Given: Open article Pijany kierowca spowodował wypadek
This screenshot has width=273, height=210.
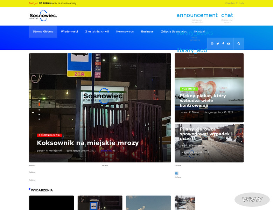Looking at the screenshot, I should coord(206,134).
